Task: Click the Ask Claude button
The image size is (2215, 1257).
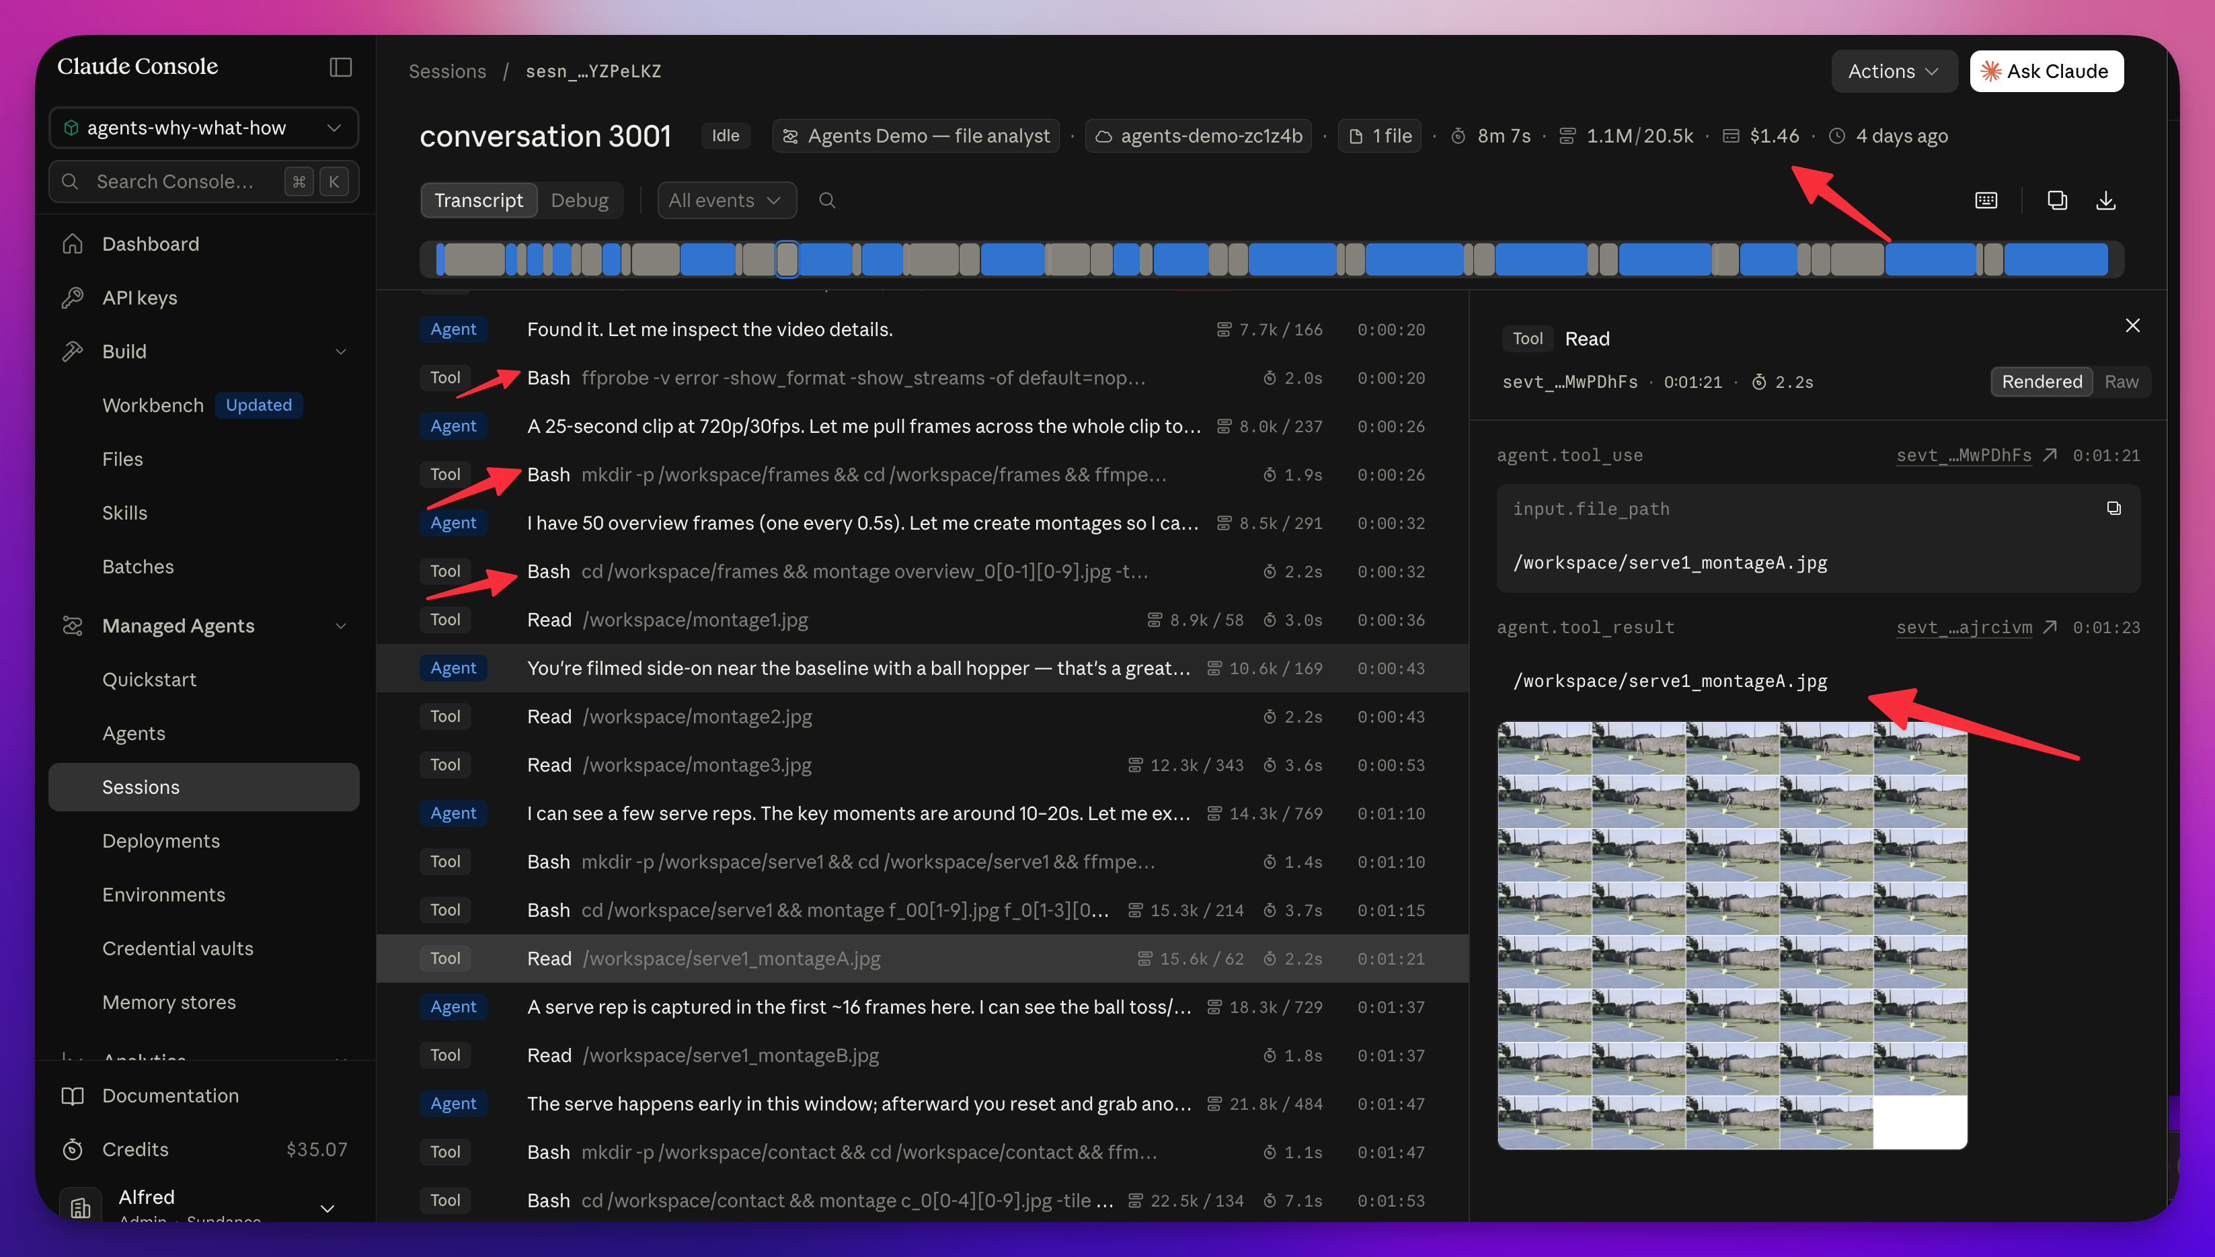Action: click(x=2046, y=71)
